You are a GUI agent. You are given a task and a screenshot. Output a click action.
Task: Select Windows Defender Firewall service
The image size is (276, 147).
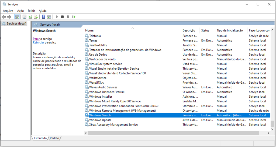[x=107, y=92]
